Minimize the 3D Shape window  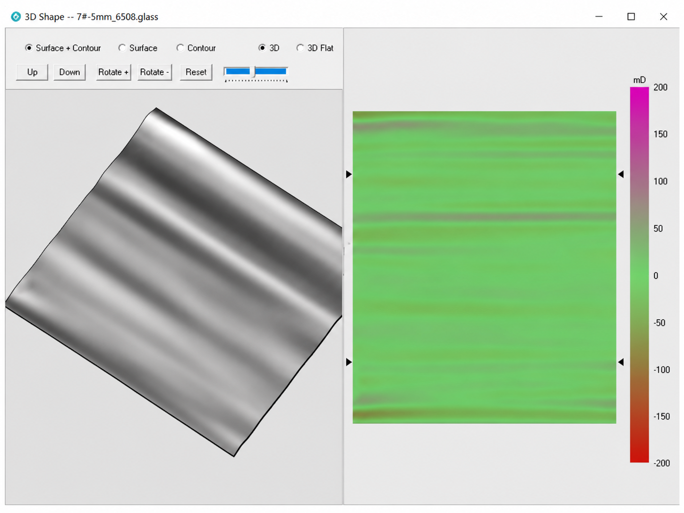[x=599, y=17]
